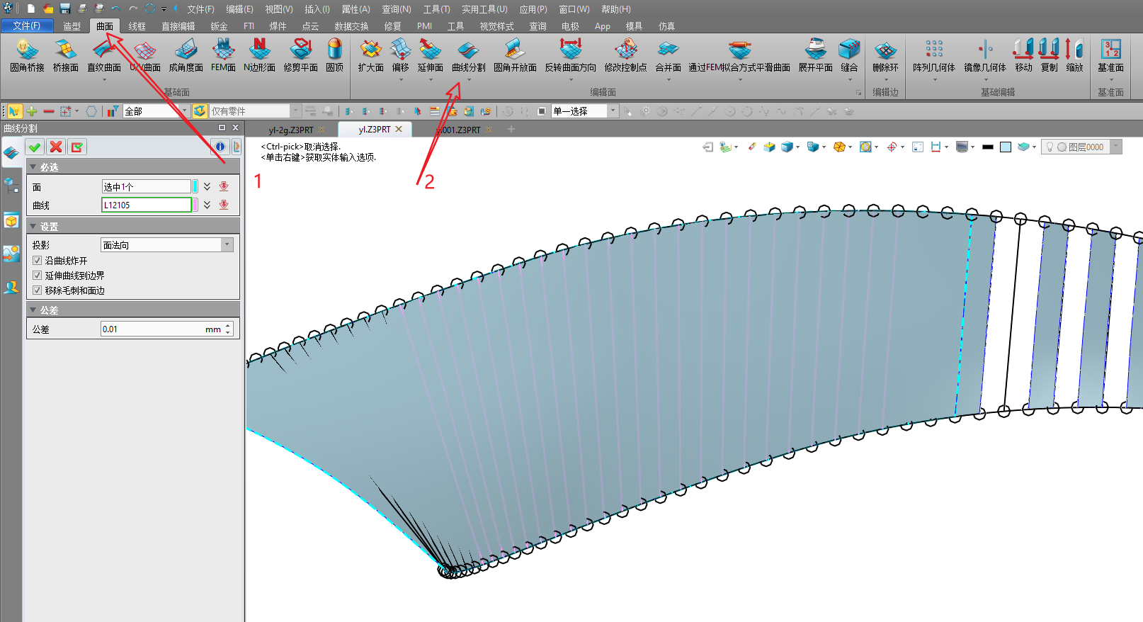Cancel with the red X button
This screenshot has height=622, width=1143.
click(56, 147)
